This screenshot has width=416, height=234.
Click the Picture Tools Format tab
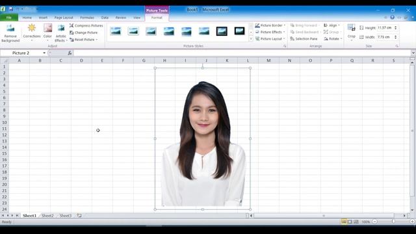(x=157, y=18)
